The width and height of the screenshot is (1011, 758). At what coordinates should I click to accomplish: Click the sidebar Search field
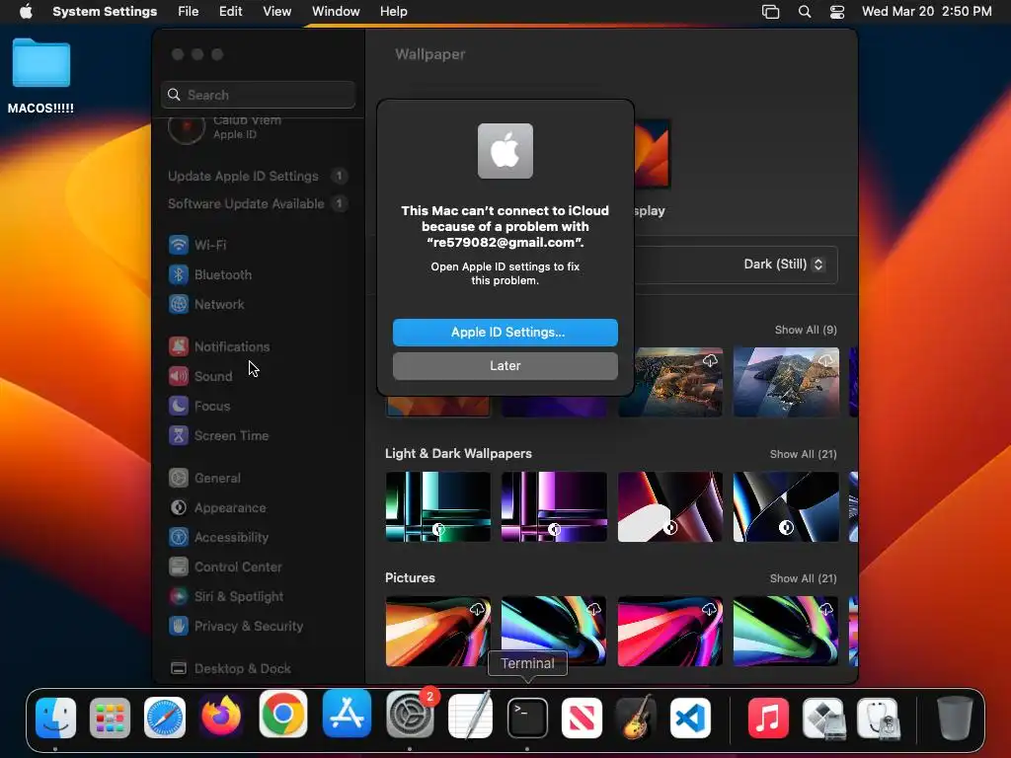258,95
